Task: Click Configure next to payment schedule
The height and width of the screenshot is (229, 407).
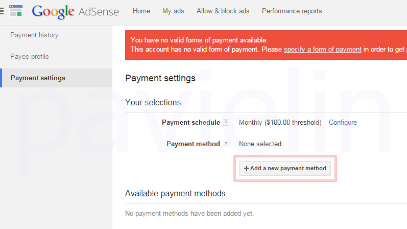Action: [x=343, y=123]
